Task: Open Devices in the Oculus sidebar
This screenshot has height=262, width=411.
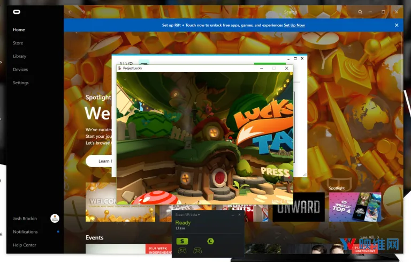Action: pyautogui.click(x=20, y=69)
